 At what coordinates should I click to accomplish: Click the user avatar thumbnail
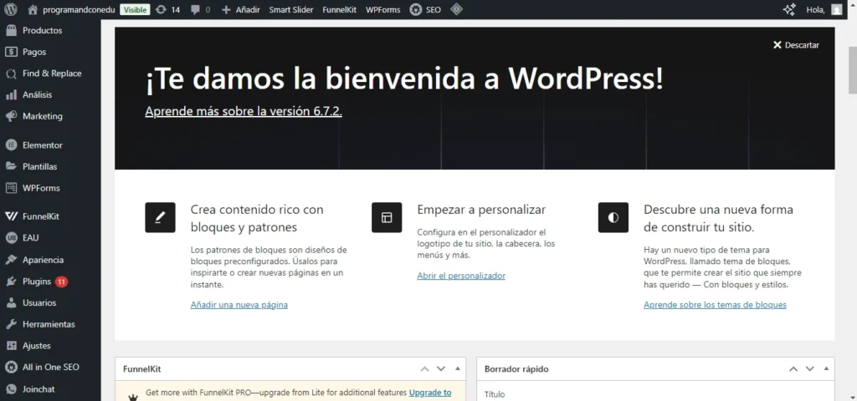pos(837,9)
